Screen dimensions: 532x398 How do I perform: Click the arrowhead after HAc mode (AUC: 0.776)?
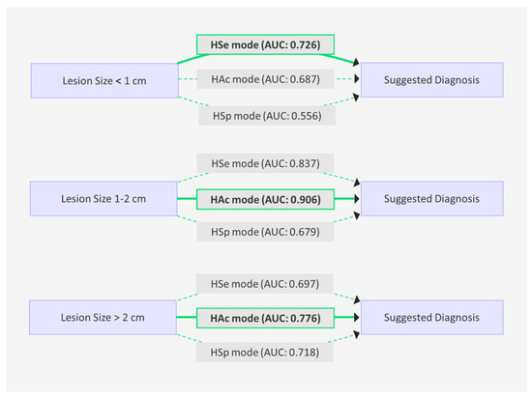[357, 318]
